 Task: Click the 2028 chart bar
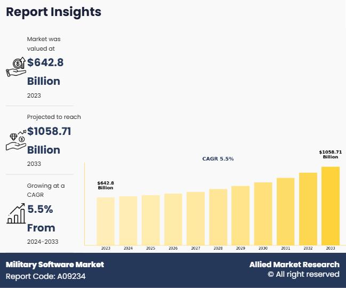pos(218,217)
